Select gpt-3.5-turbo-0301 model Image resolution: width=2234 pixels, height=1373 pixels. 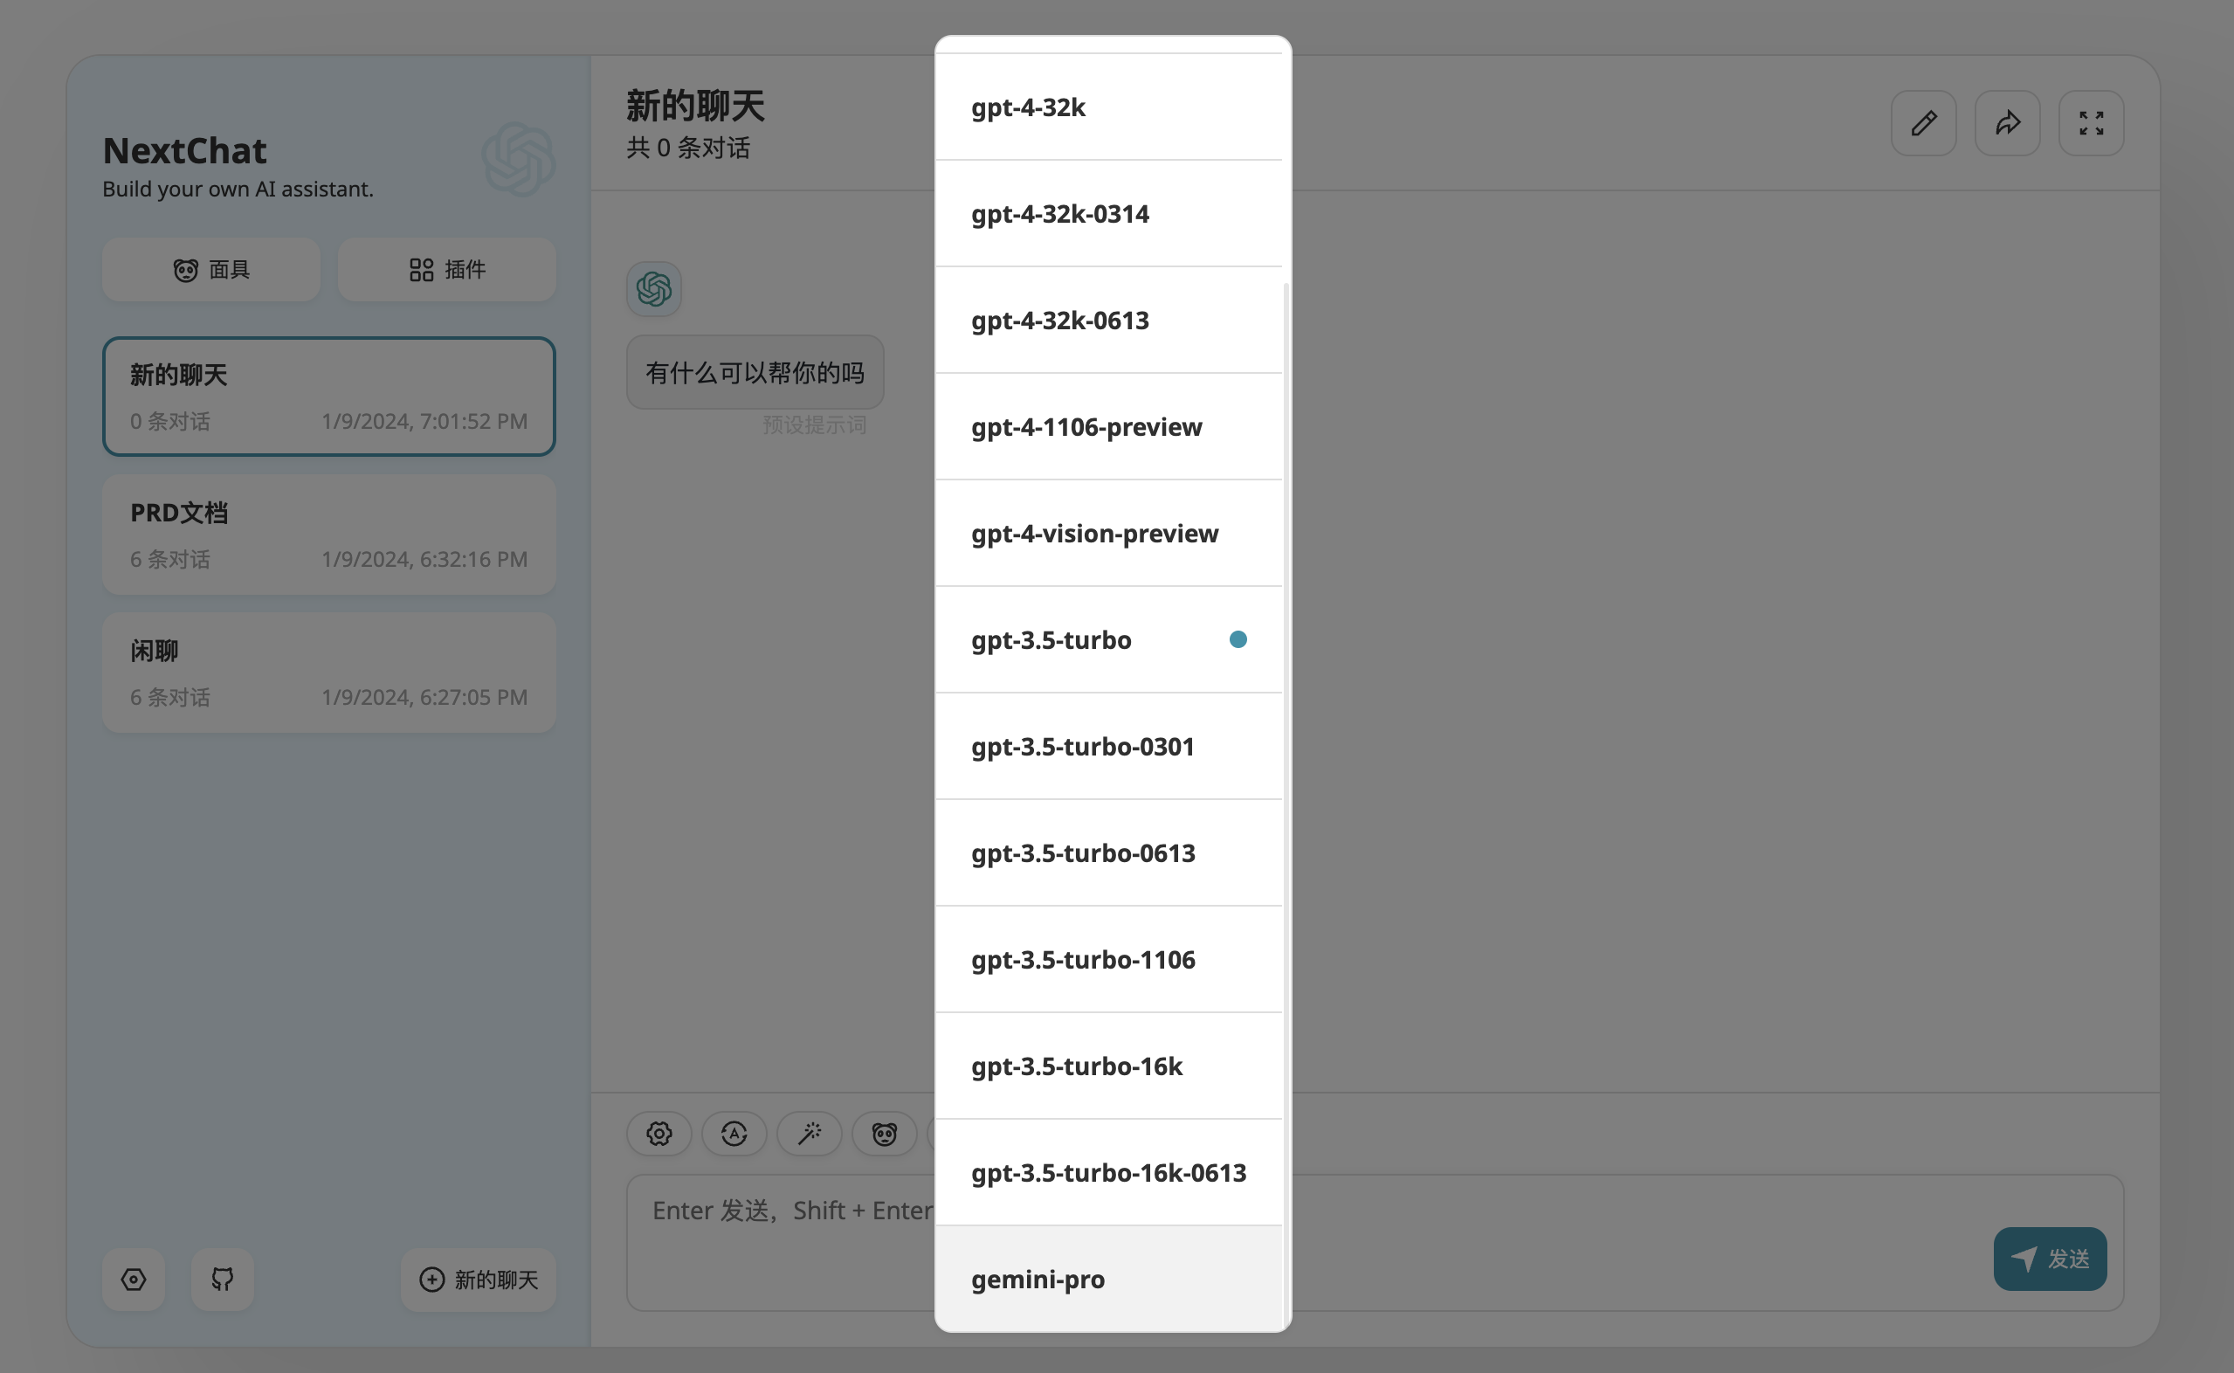coord(1108,747)
